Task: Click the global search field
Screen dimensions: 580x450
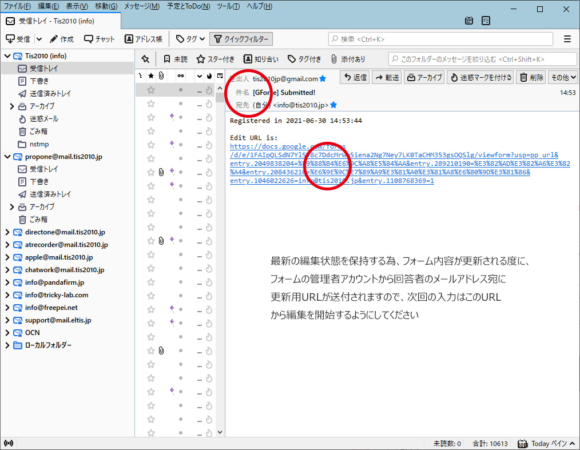Action: [x=440, y=39]
